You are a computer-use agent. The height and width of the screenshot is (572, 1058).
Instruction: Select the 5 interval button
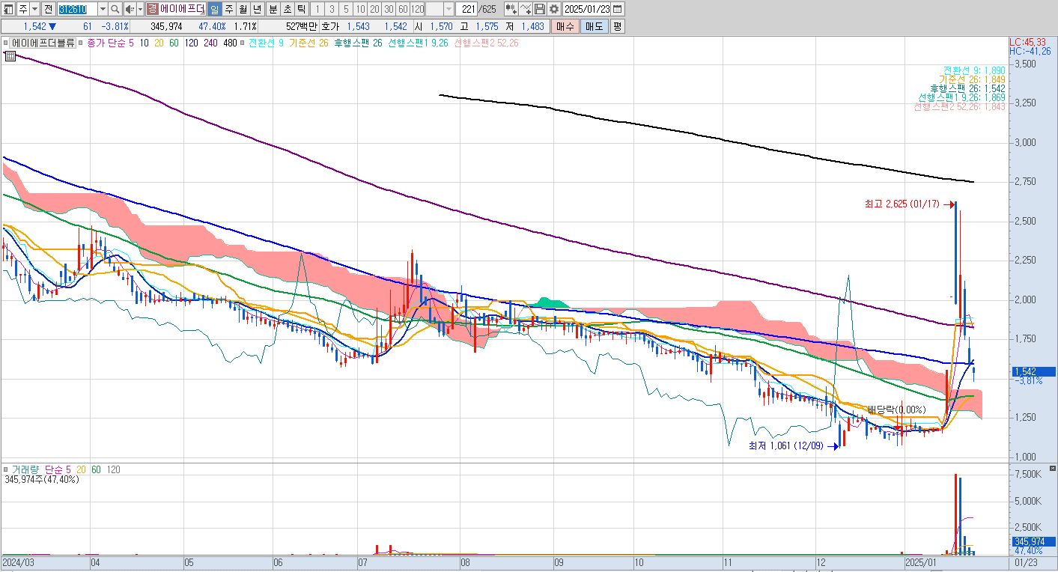point(345,9)
